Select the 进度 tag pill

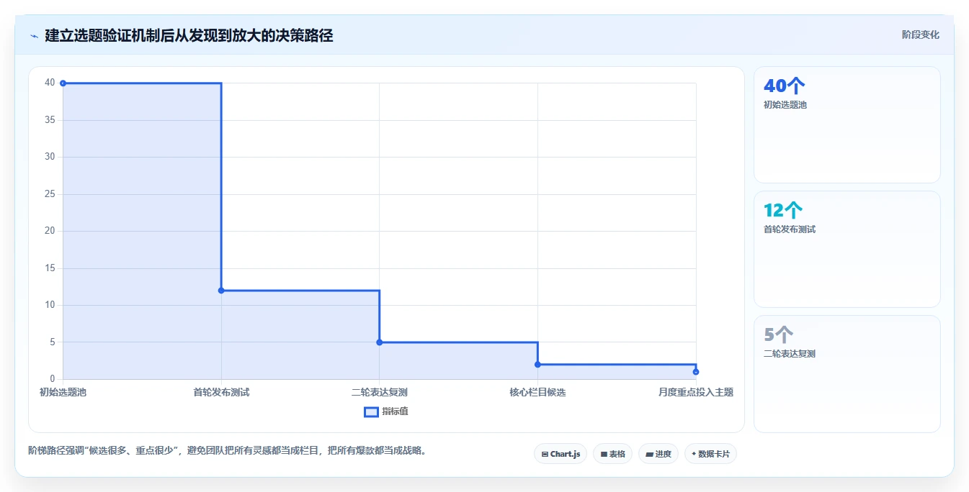click(658, 454)
